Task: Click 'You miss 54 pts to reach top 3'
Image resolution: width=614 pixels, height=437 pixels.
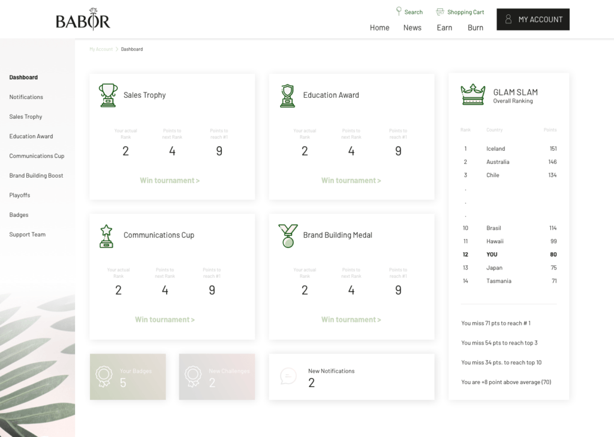Action: 499,343
